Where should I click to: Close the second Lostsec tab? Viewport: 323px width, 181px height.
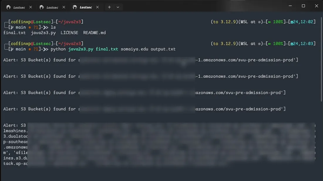tap(64, 7)
